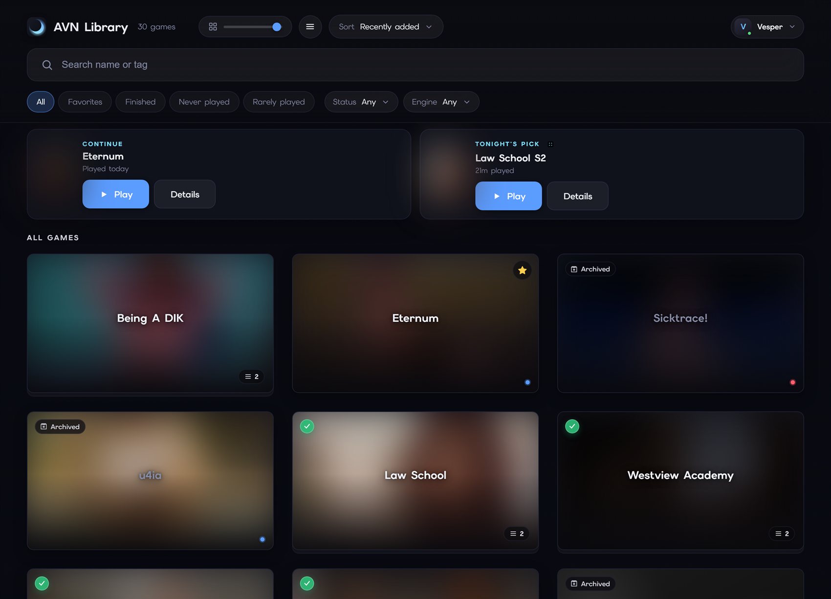Click the red status dot on Sicktrace! card
Viewport: 831px width, 599px height.
[x=792, y=382]
